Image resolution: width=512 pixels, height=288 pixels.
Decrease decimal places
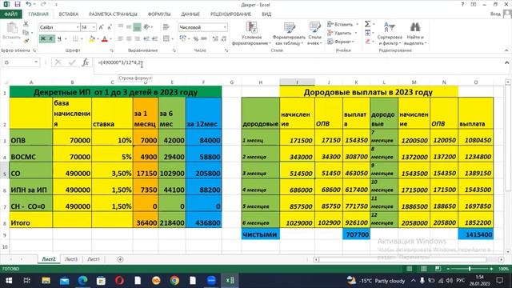(224, 39)
